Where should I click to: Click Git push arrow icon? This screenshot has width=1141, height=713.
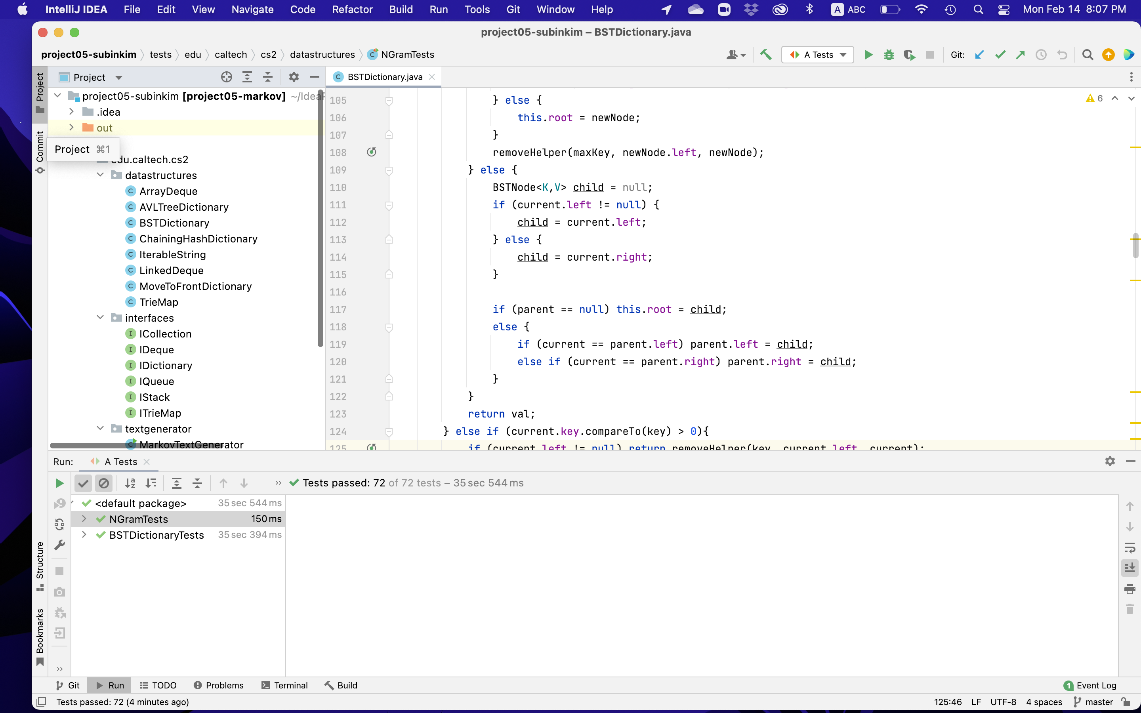(1020, 55)
